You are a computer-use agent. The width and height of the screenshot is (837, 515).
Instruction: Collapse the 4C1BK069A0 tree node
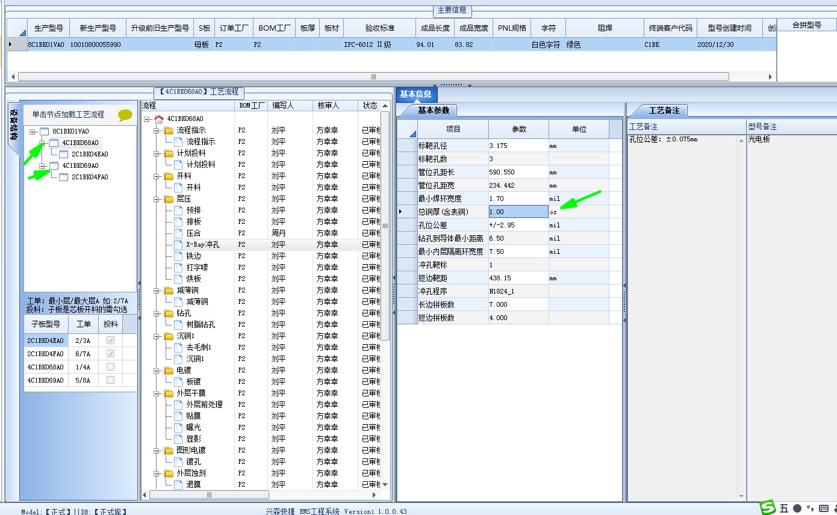pos(42,165)
